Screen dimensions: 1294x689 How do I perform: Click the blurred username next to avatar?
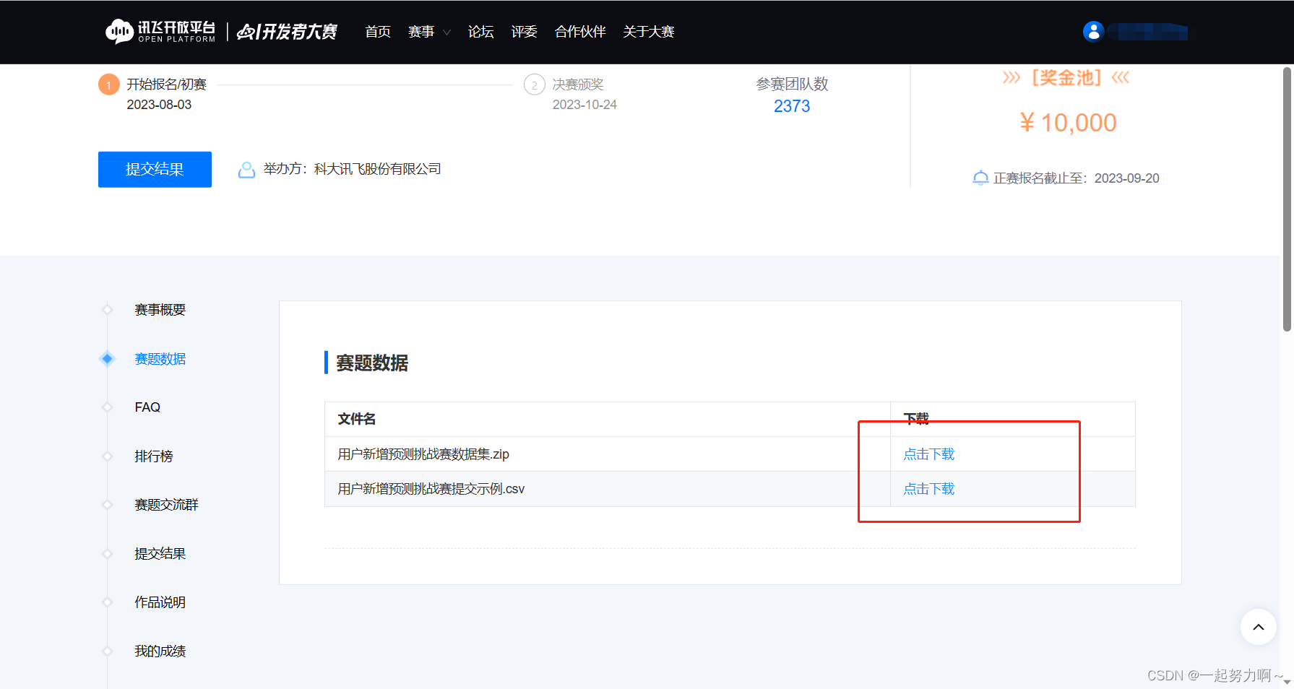pos(1148,32)
